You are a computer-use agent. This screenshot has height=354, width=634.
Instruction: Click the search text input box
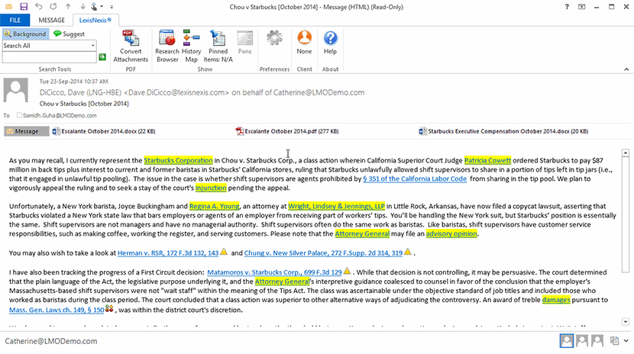click(50, 57)
